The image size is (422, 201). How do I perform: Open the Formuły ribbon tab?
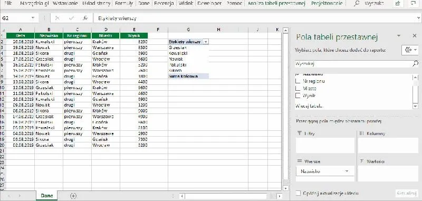[124, 4]
